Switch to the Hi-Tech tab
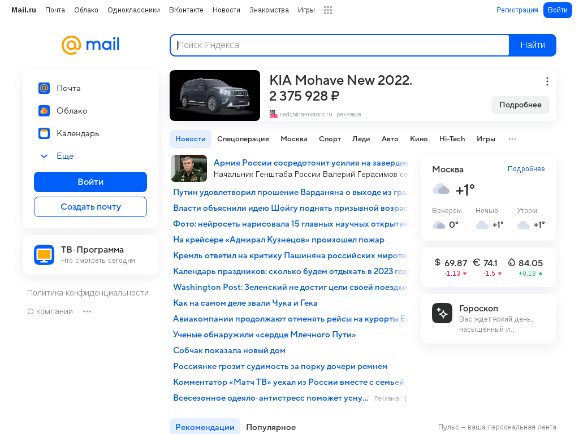 coord(452,139)
